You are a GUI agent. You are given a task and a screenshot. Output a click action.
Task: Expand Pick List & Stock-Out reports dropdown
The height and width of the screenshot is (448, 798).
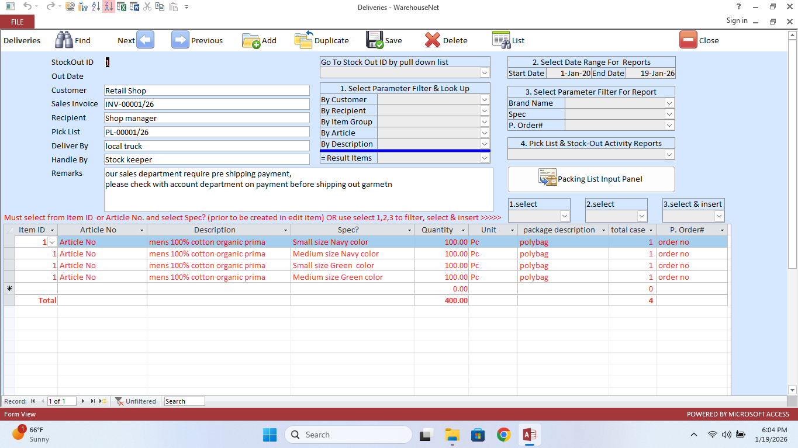[x=669, y=155]
